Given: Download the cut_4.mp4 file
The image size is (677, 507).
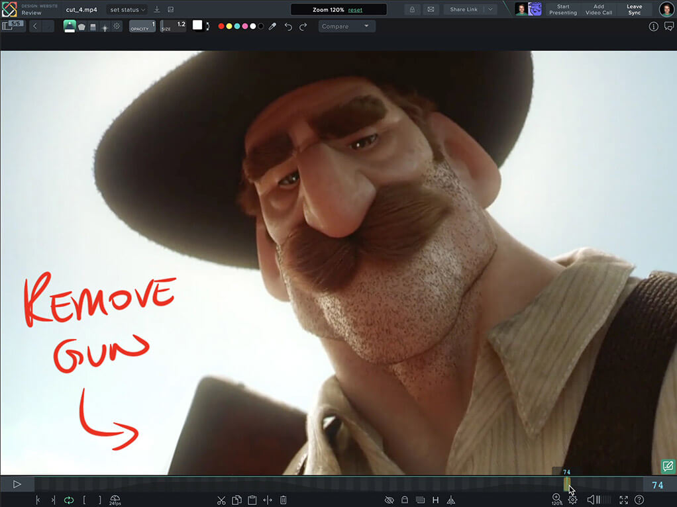Looking at the screenshot, I should pyautogui.click(x=157, y=9).
